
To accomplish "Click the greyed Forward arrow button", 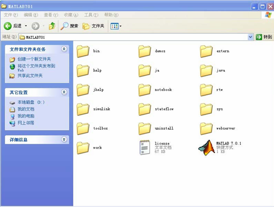I will 35,26.
